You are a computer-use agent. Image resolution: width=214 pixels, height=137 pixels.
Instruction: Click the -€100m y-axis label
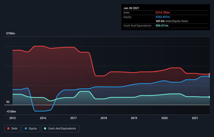(11, 111)
